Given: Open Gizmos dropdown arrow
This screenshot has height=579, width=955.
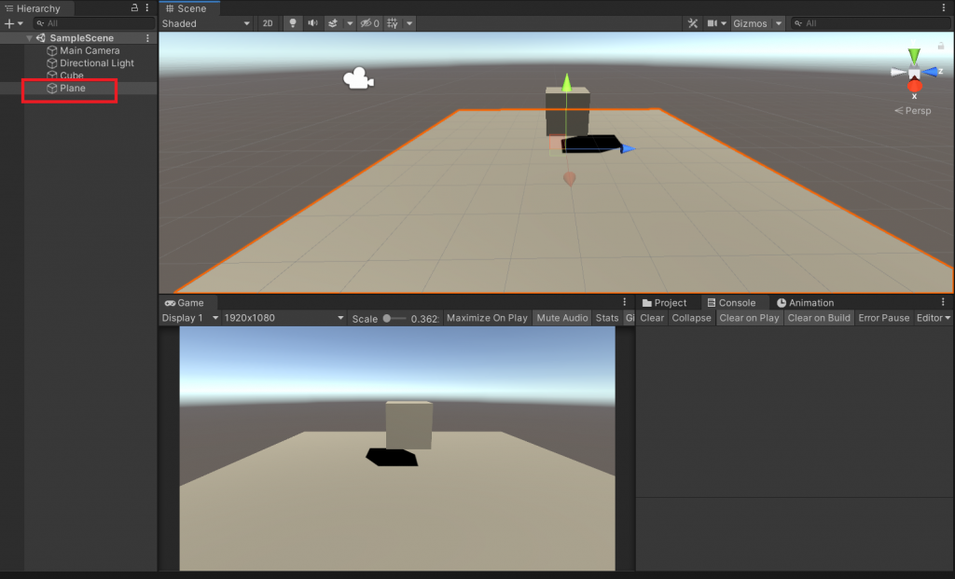Looking at the screenshot, I should [779, 23].
